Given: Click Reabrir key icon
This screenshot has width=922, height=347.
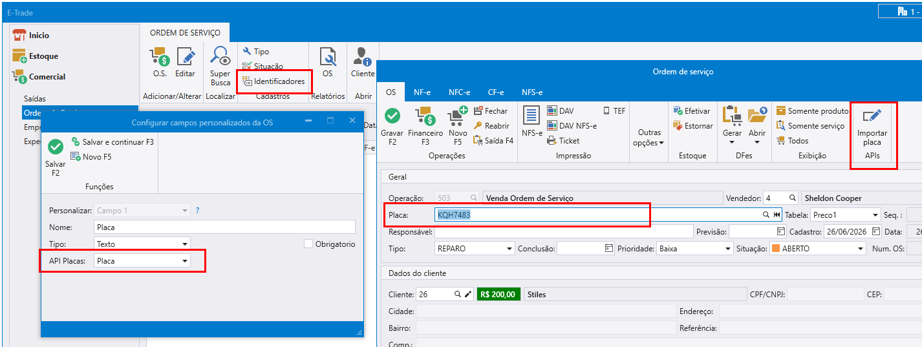Looking at the screenshot, I should click(x=491, y=126).
